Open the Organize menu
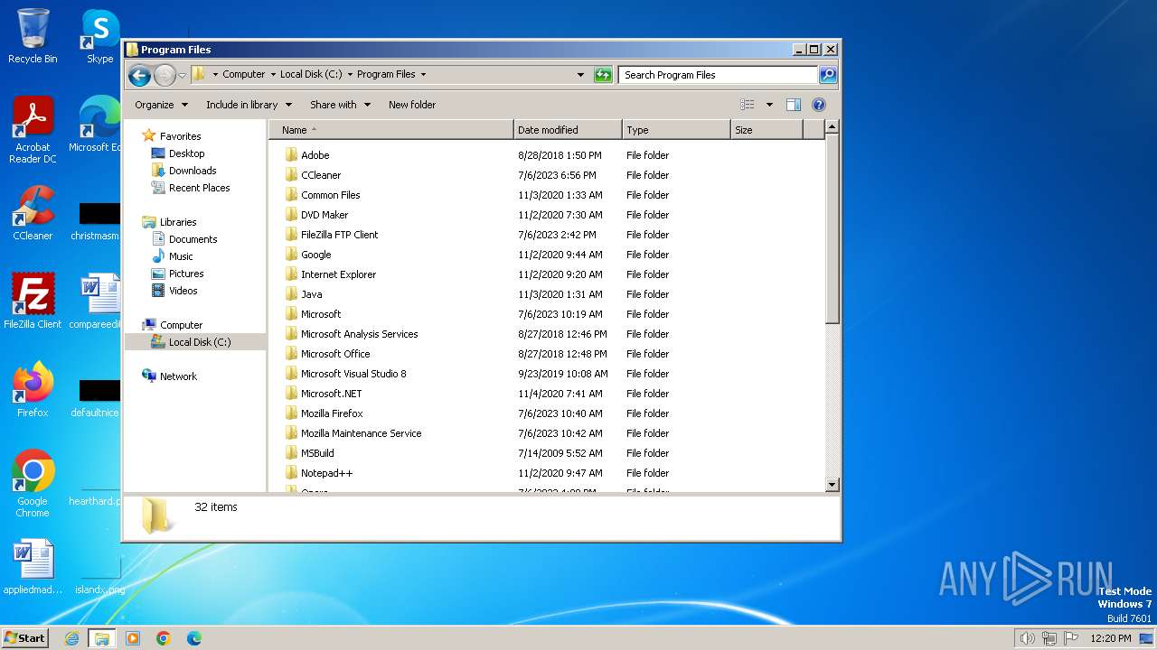 click(x=161, y=105)
